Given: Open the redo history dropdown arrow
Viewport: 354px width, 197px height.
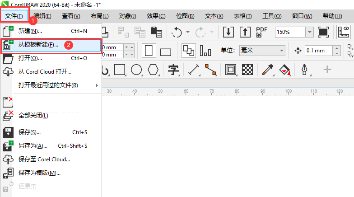Looking at the screenshot, I should point(211,32).
